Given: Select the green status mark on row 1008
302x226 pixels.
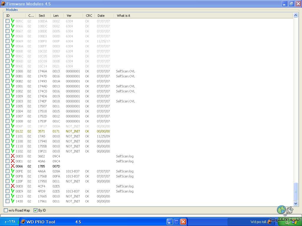Looking at the screenshot, I should point(13,121).
